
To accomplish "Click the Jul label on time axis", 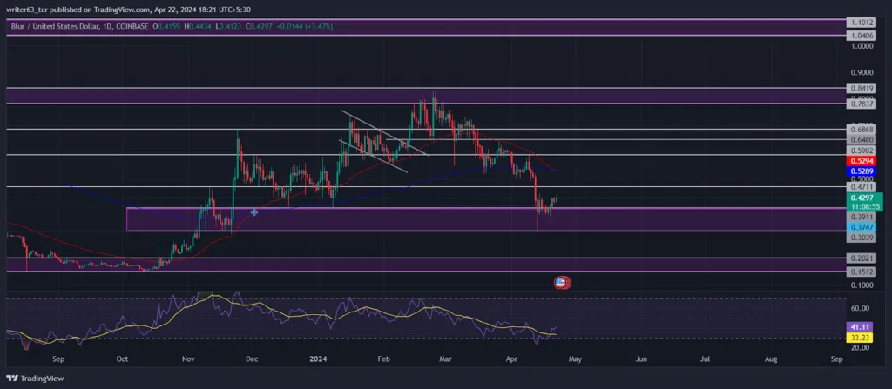I will point(705,359).
